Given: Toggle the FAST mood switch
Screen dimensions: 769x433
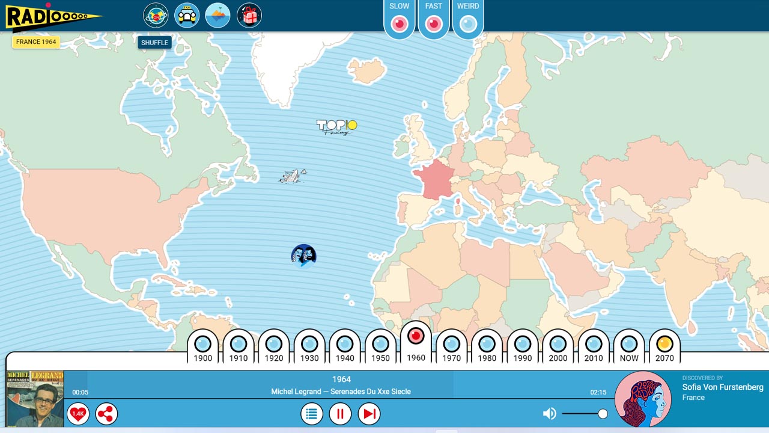Looking at the screenshot, I should [x=434, y=23].
